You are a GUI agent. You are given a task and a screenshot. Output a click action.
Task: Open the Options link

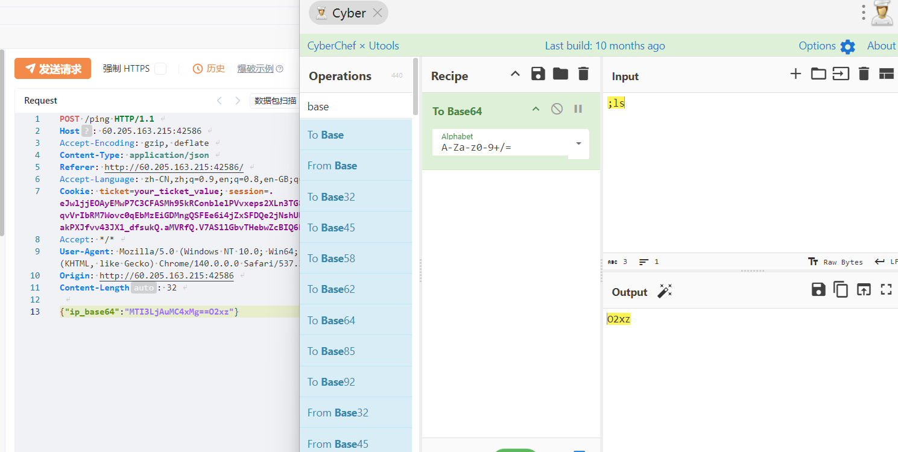tap(817, 46)
